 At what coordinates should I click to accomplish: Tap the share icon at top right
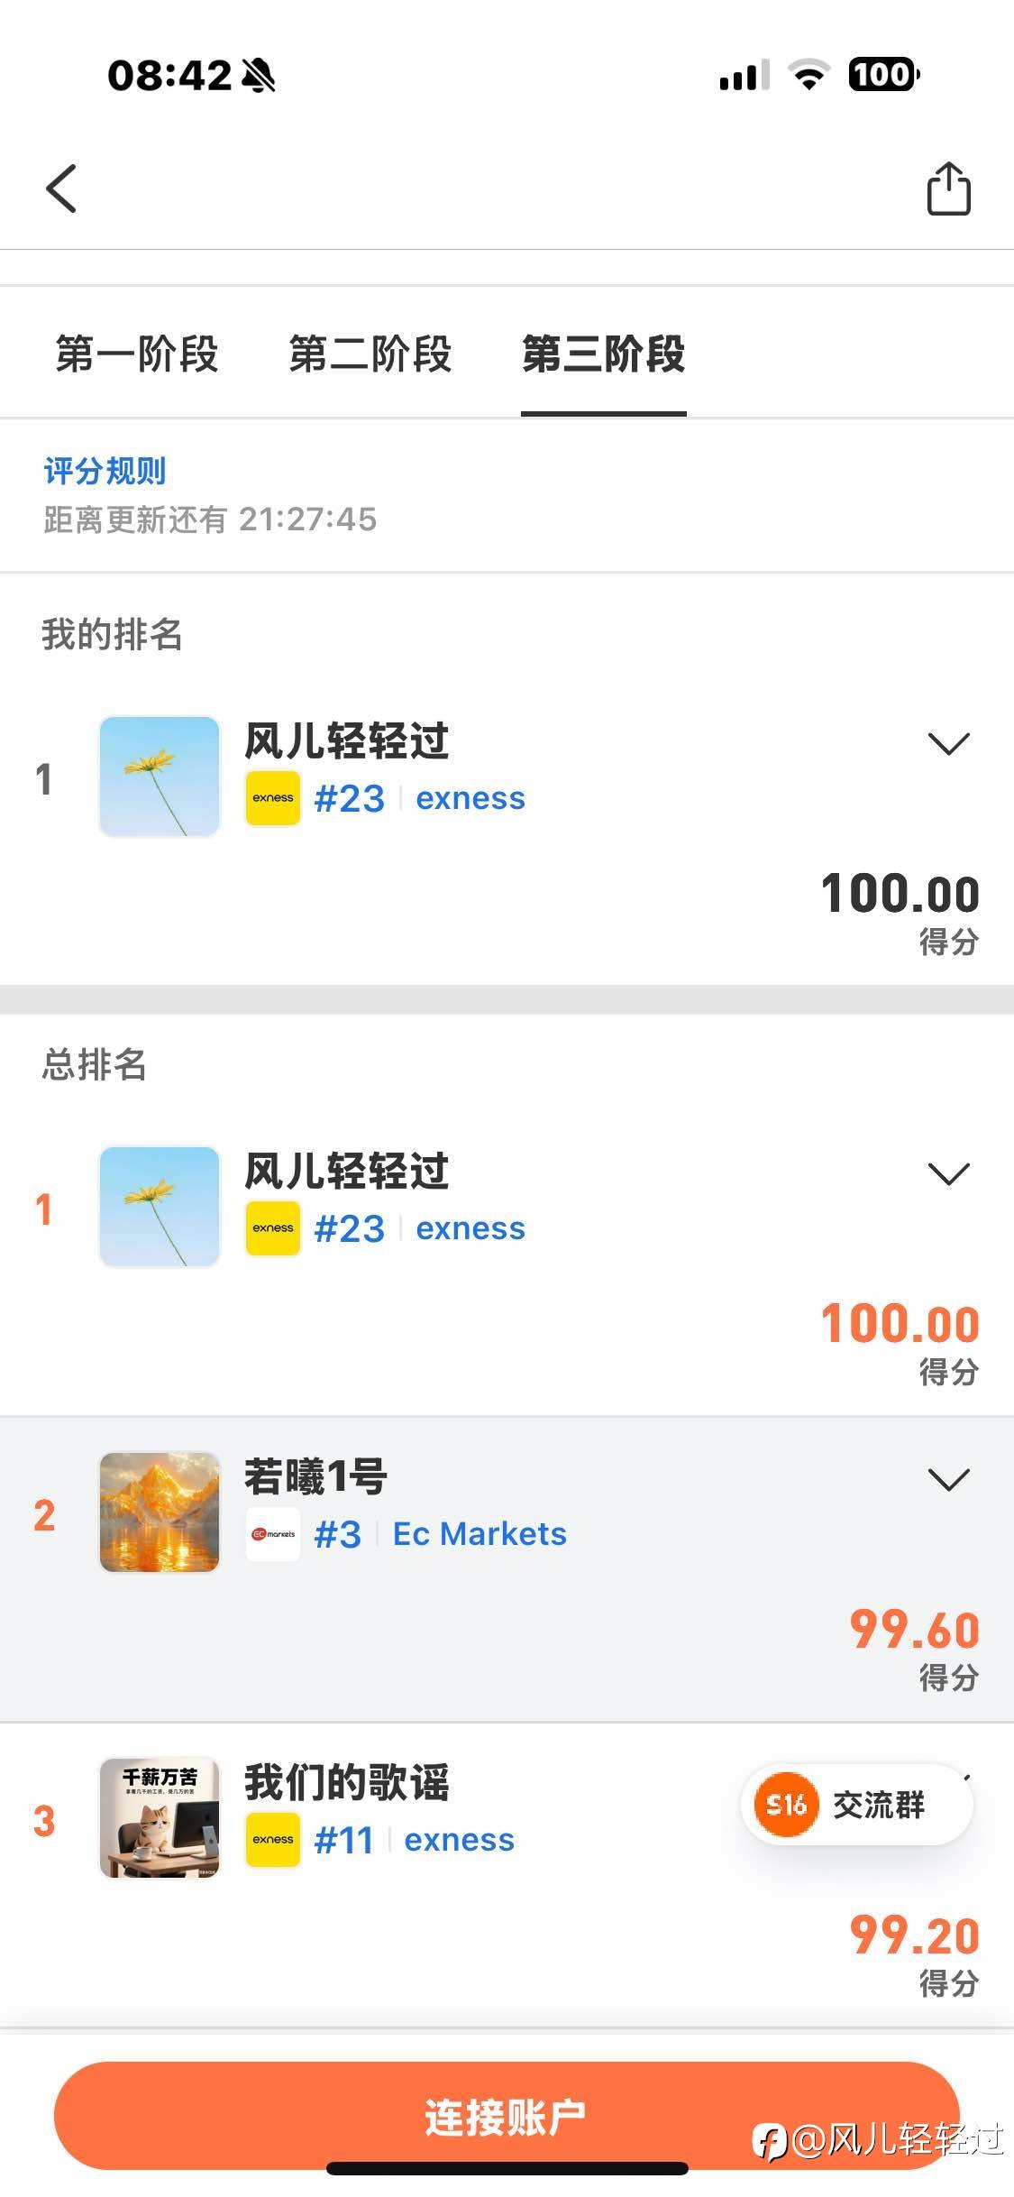(948, 188)
